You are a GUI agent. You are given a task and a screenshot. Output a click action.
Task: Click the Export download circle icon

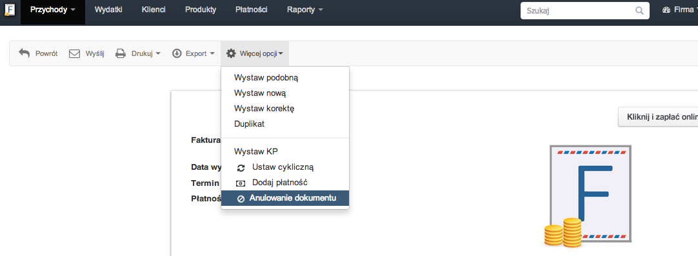[x=177, y=53]
